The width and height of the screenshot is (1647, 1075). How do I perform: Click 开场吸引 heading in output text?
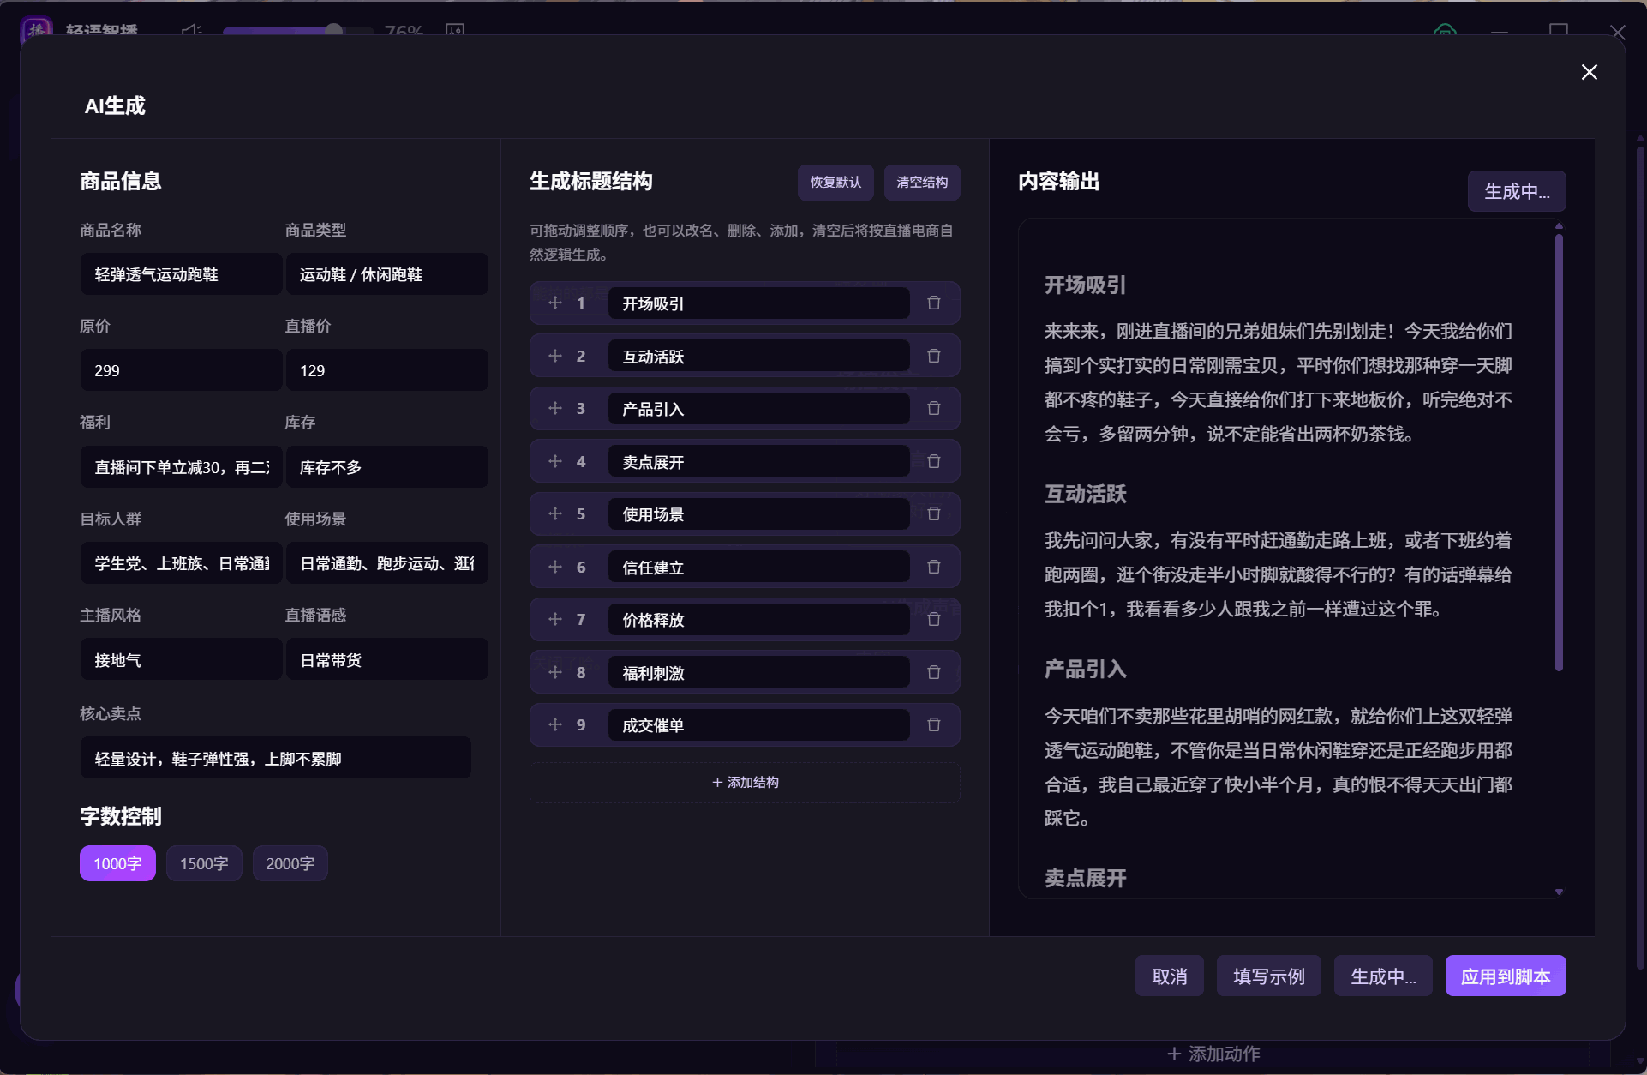tap(1085, 285)
